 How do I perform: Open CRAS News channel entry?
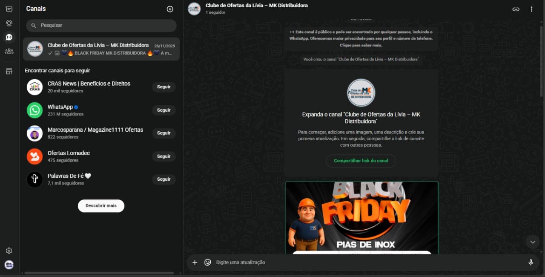pos(89,87)
